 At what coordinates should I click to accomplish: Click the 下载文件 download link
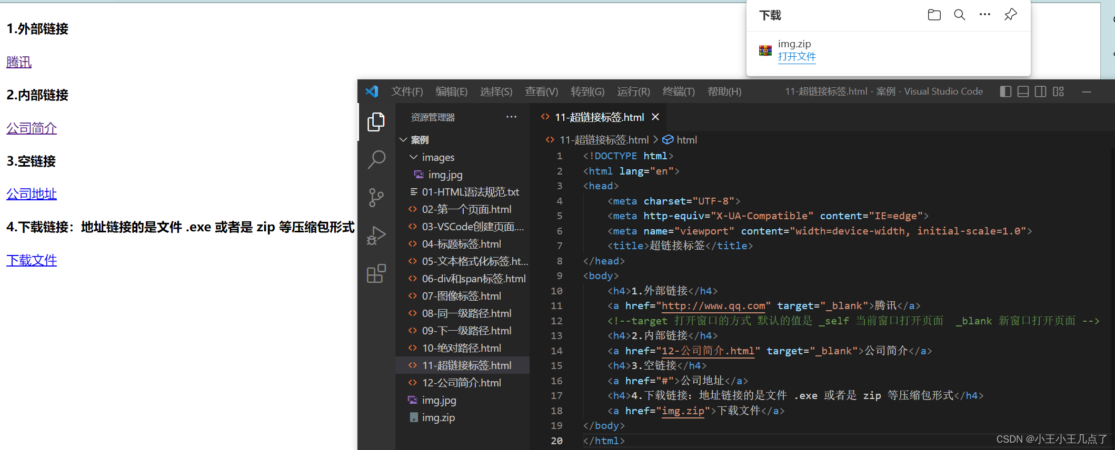pyautogui.click(x=32, y=260)
